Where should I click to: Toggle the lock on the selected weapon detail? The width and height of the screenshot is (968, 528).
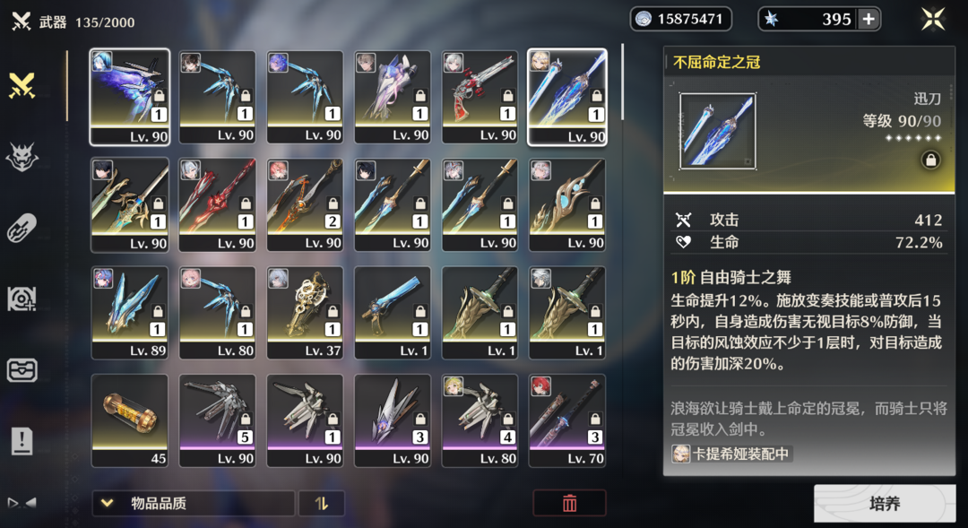coord(930,160)
